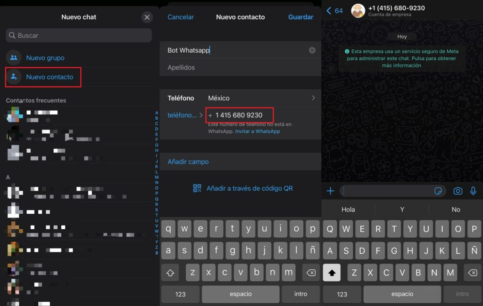Choose the Hola suggestion

coord(348,210)
